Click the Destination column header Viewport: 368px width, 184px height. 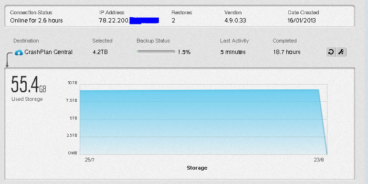[26, 41]
